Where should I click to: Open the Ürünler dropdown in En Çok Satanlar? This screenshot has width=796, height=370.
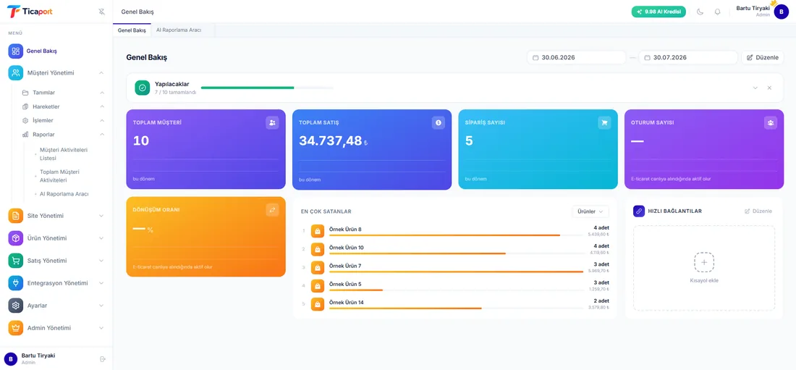point(590,211)
